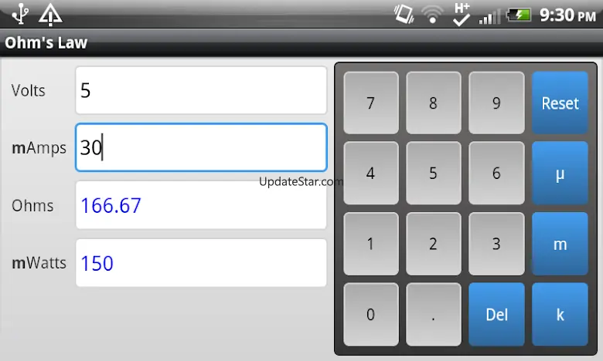Tap the battery charging icon
The height and width of the screenshot is (361, 603).
point(519,15)
